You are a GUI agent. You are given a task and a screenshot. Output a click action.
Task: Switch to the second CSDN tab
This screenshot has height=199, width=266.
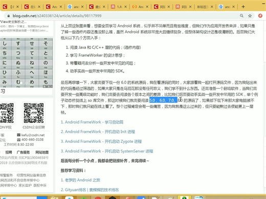(33, 7)
